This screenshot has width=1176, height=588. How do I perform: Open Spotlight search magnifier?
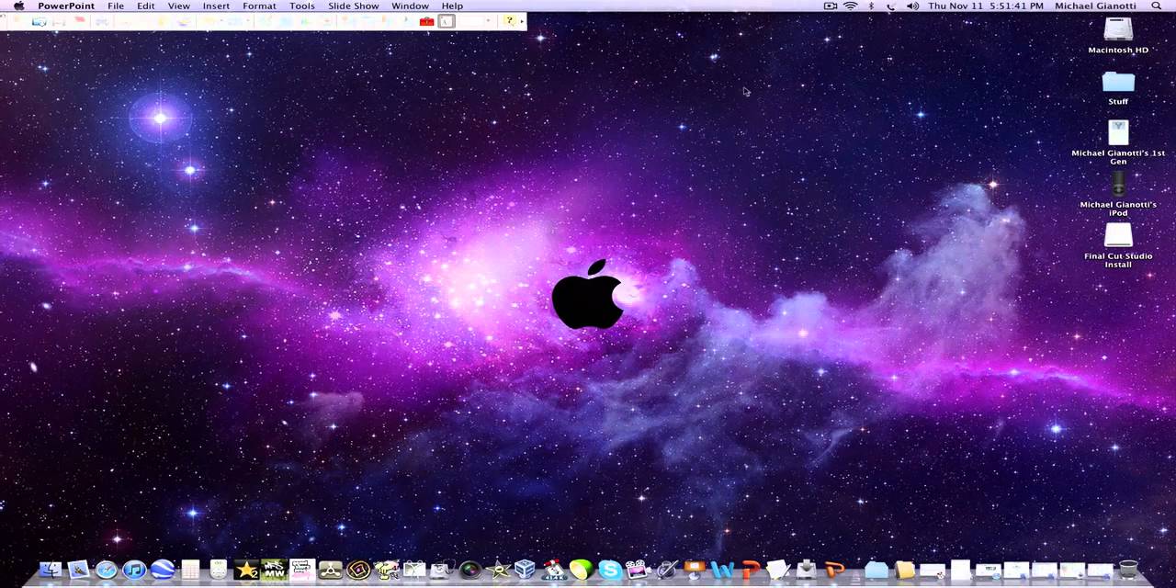1157,6
